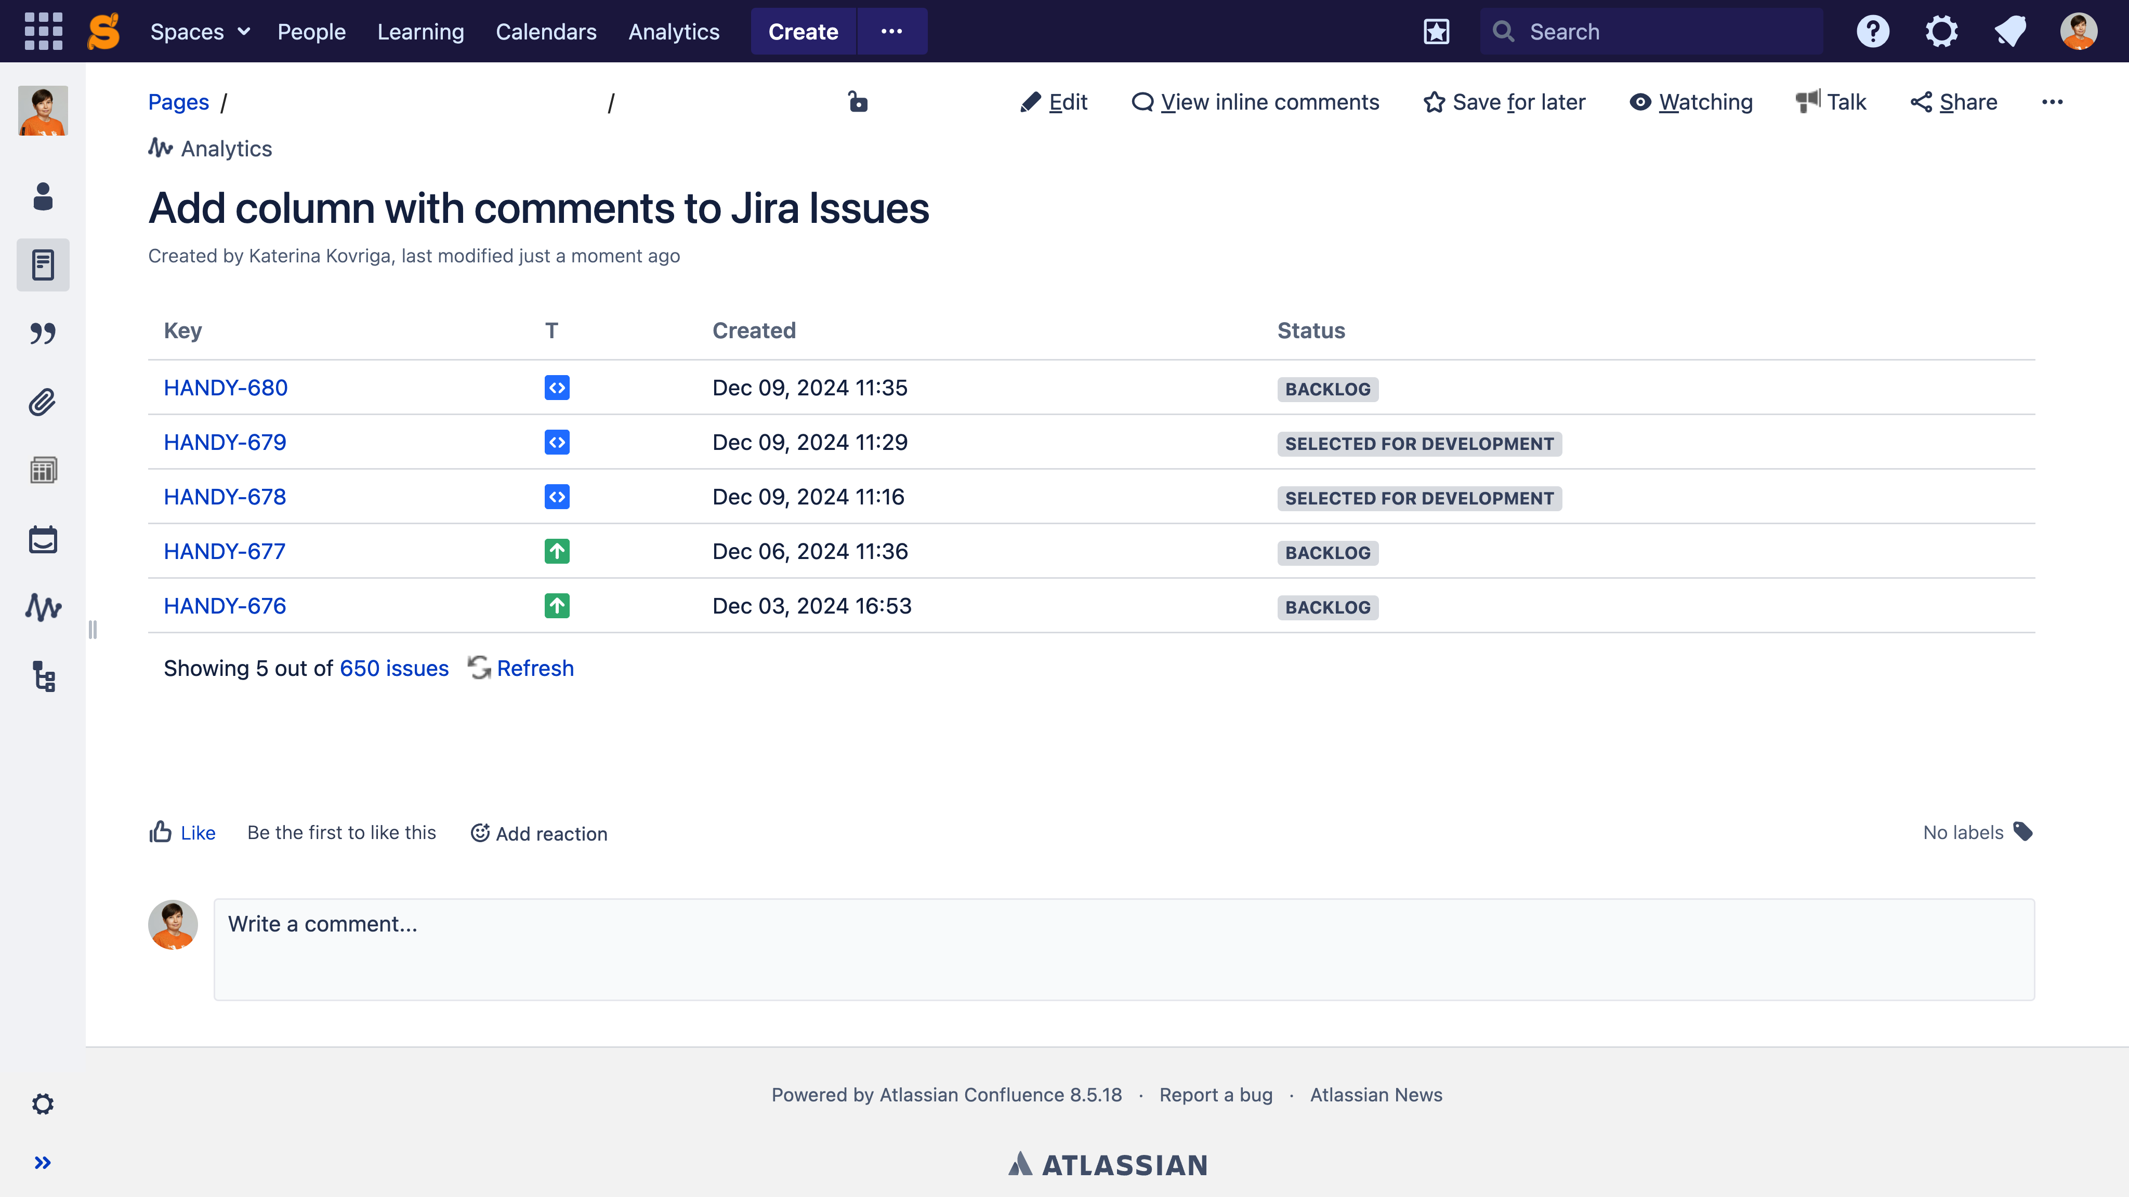Click the orange S home logo

pos(104,31)
